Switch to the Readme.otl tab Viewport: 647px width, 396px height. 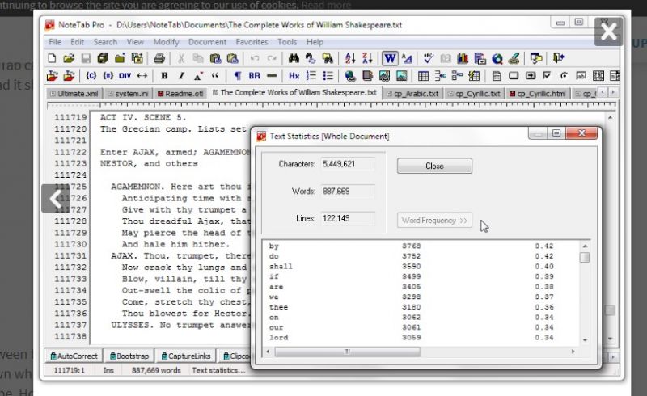[x=180, y=94]
